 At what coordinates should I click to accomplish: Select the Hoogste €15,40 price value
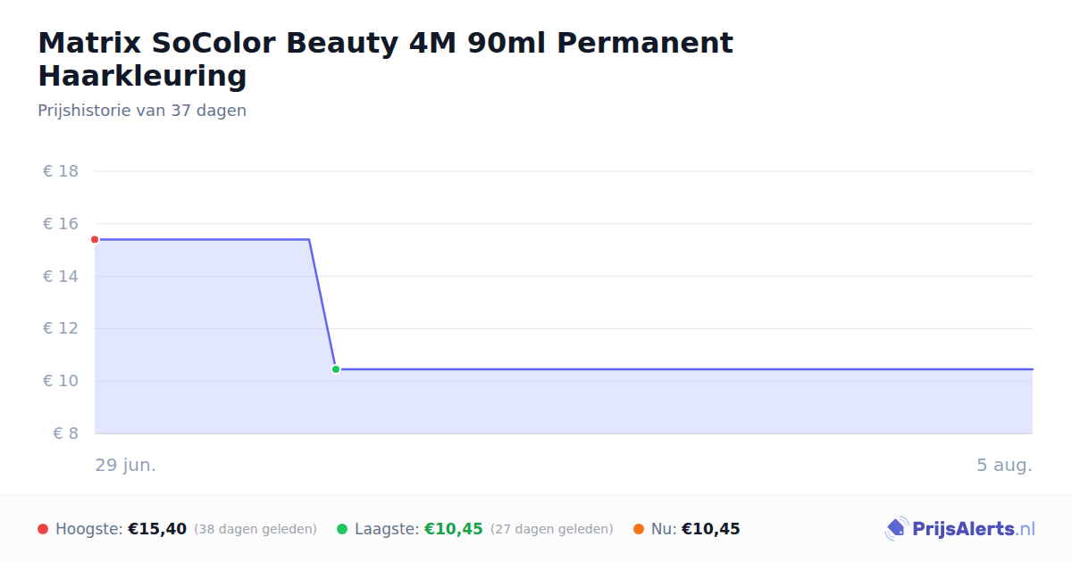(157, 529)
